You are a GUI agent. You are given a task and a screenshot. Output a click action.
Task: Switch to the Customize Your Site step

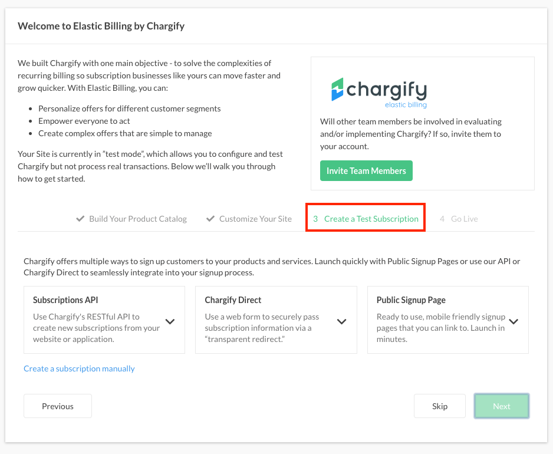pos(255,219)
